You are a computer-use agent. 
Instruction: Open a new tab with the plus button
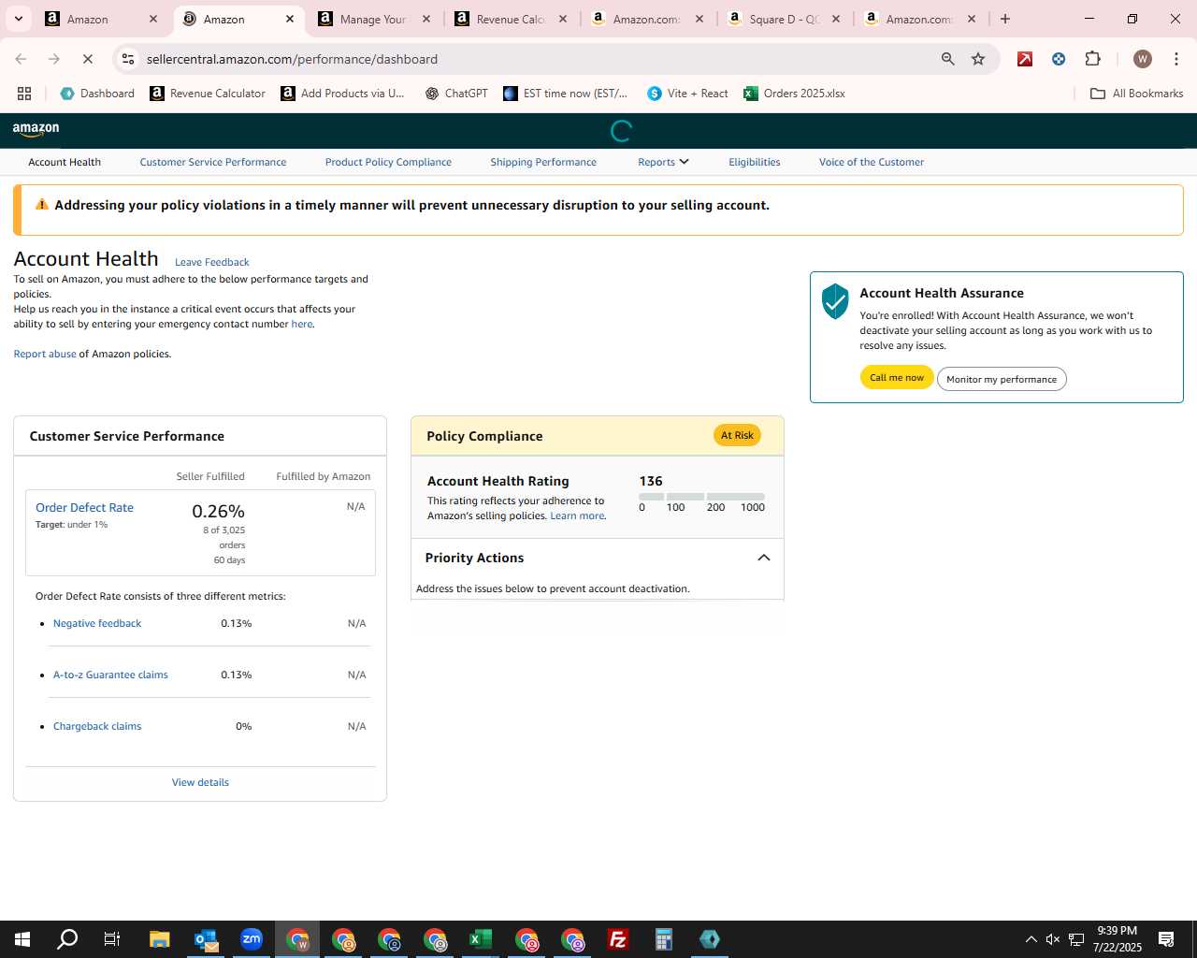pos(1005,19)
